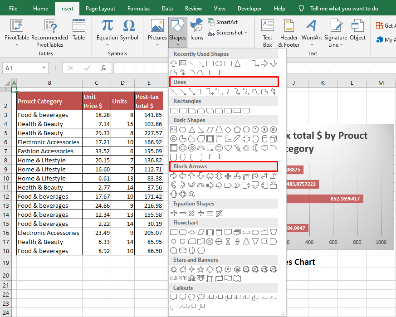Click the Tell me what you want to do box

click(x=344, y=9)
